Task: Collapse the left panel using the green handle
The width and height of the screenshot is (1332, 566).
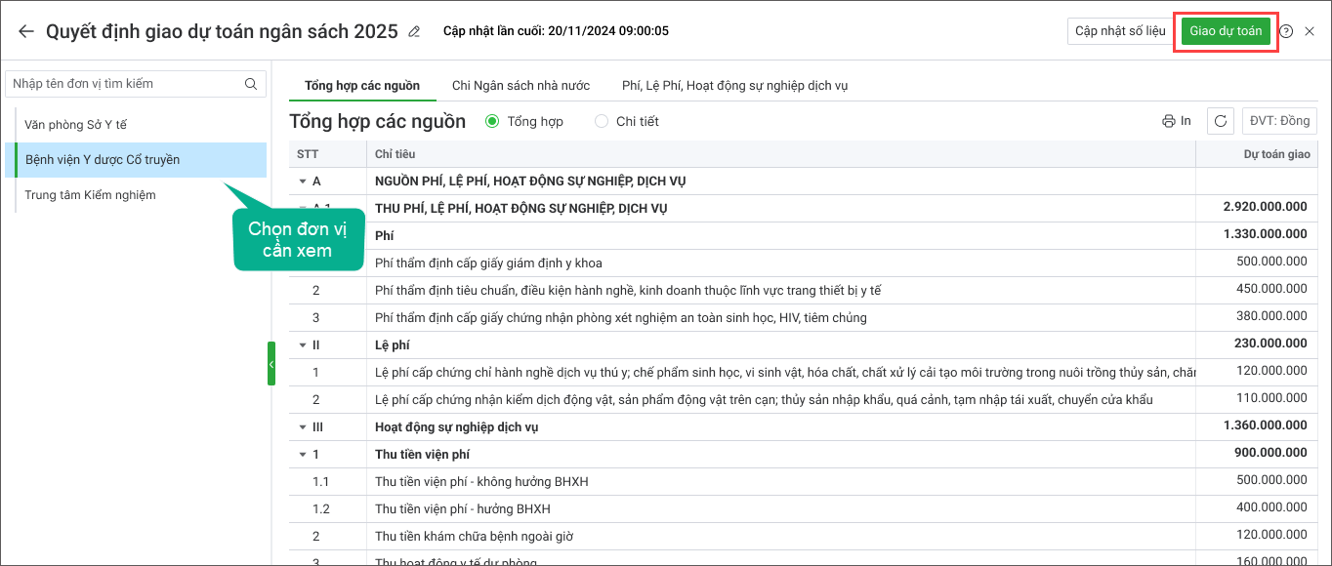Action: pos(271,364)
